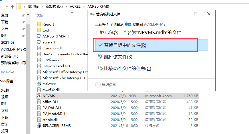
Task: Click the Report folder icon
Action: (x=39, y=24)
